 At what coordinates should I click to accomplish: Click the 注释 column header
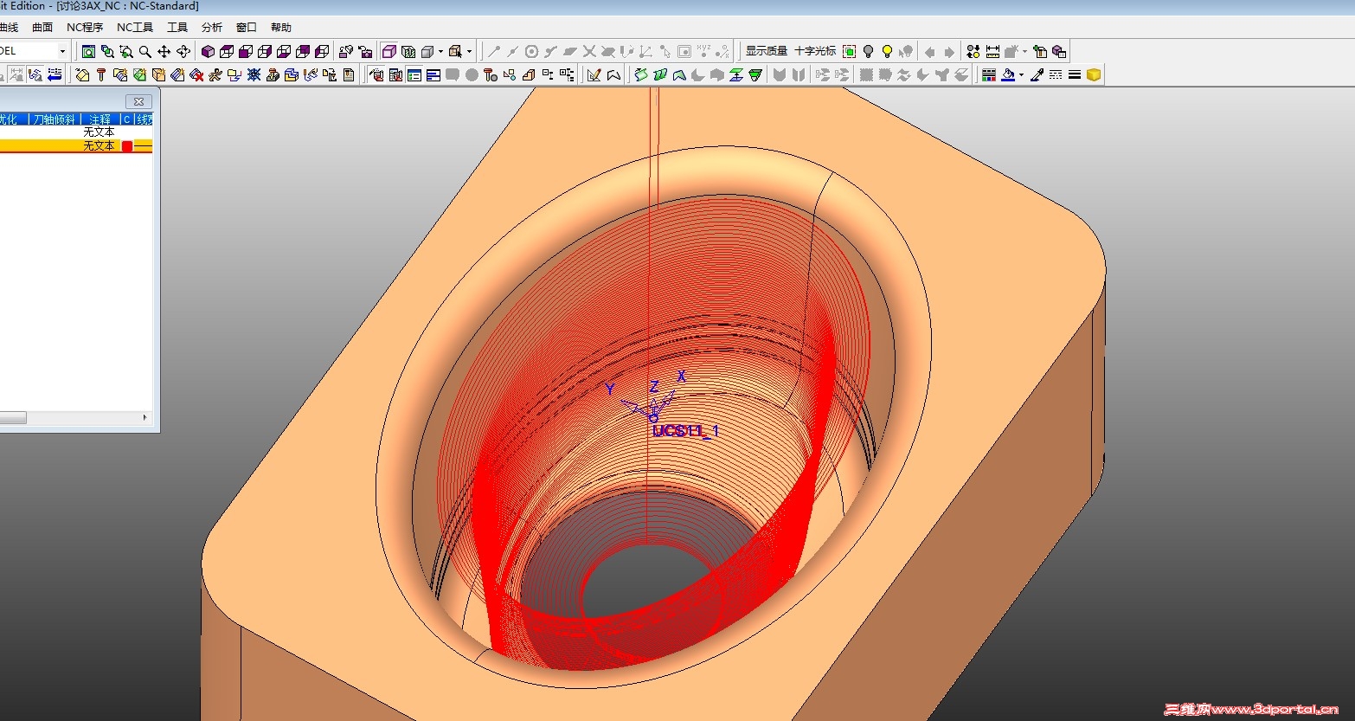pyautogui.click(x=100, y=119)
